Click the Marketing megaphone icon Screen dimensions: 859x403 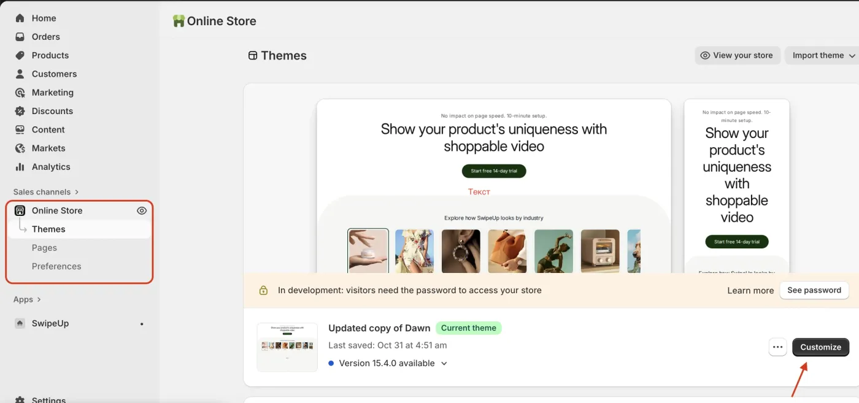20,92
